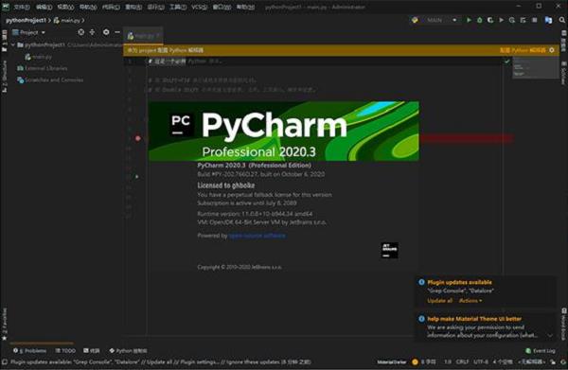
Task: Click the JetBrains logo in About dialog
Action: point(389,250)
